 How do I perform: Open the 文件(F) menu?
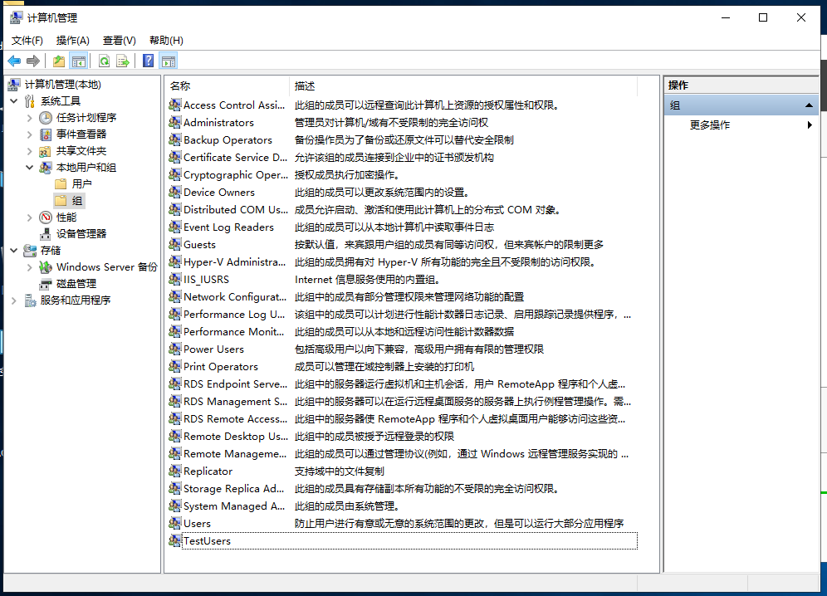coord(27,41)
